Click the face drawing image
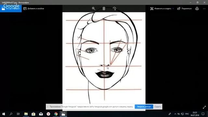This screenshot has width=208, height=117. [x=104, y=58]
